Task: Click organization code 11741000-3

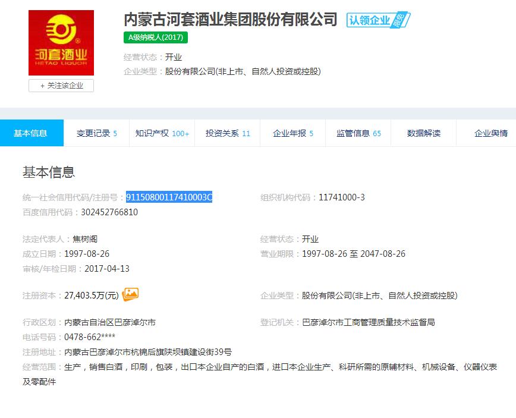Action: [x=342, y=197]
